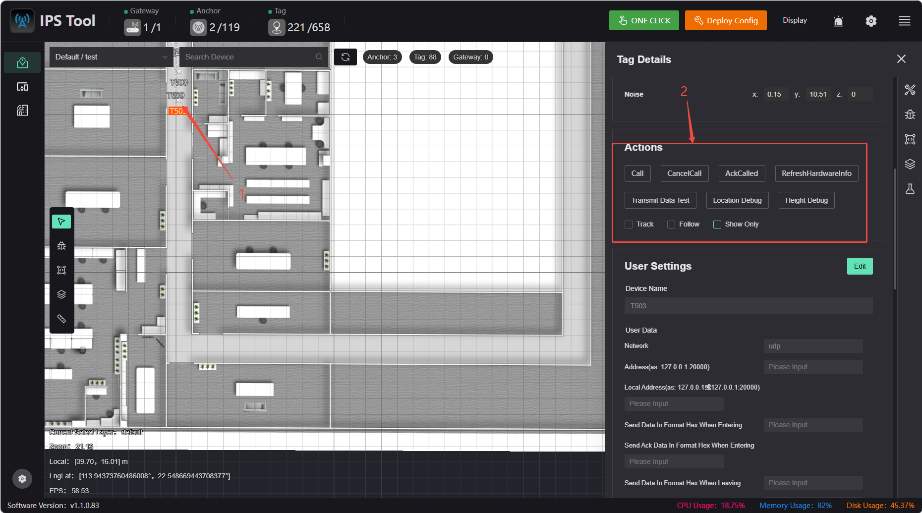Image resolution: width=922 pixels, height=513 pixels.
Task: Click the Address input field
Action: (813, 367)
